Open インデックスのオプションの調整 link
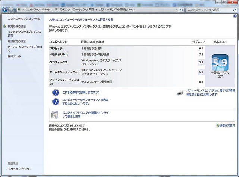The image size is (239, 177). click(24, 34)
